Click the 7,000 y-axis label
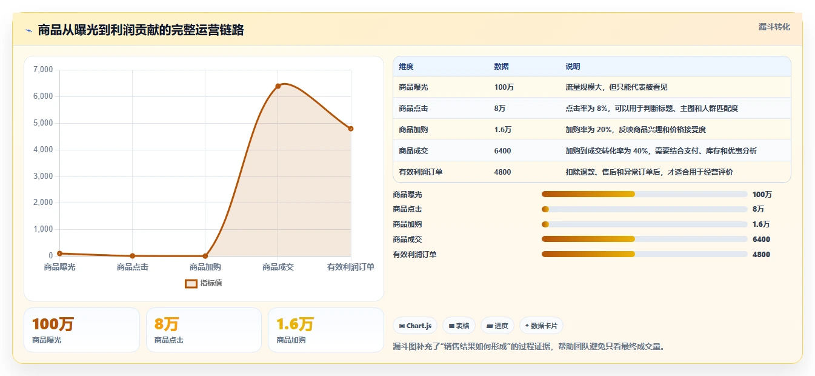The width and height of the screenshot is (815, 376). tap(43, 70)
